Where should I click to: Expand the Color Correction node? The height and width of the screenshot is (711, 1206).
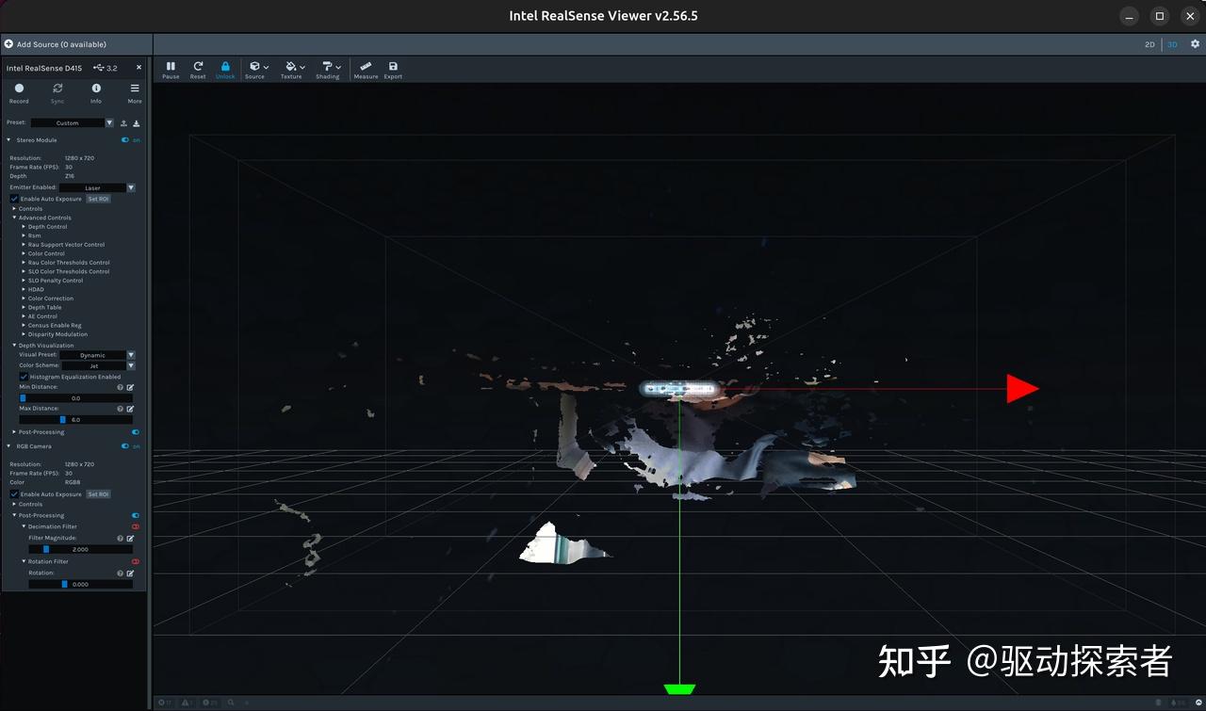24,299
